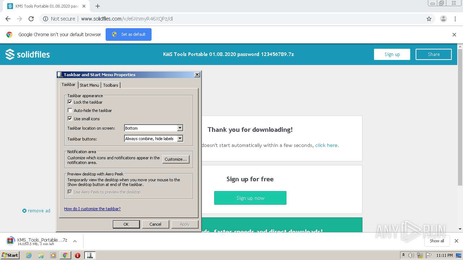Enable Auto-hide the taskbar
The image size is (463, 260).
coord(70,110)
